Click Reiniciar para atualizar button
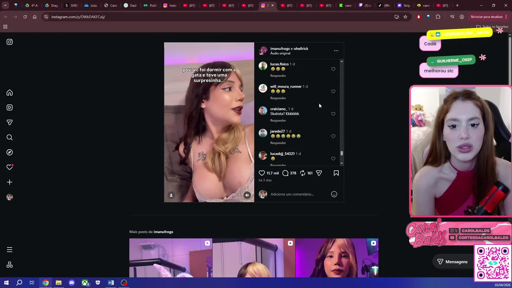This screenshot has width=512, height=288. pyautogui.click(x=487, y=17)
